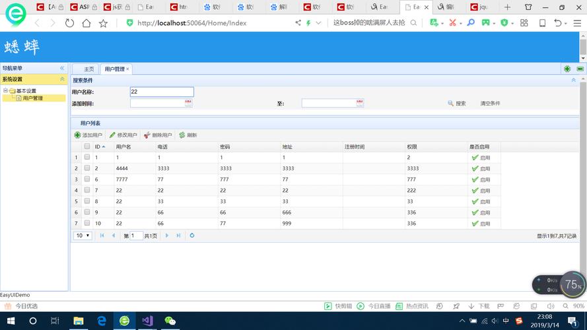Click the 删除用户 (delete user) scissors icon
587x330 pixels.
(147, 135)
